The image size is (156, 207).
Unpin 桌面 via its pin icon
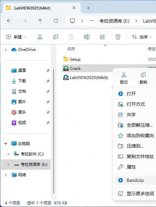48,71
